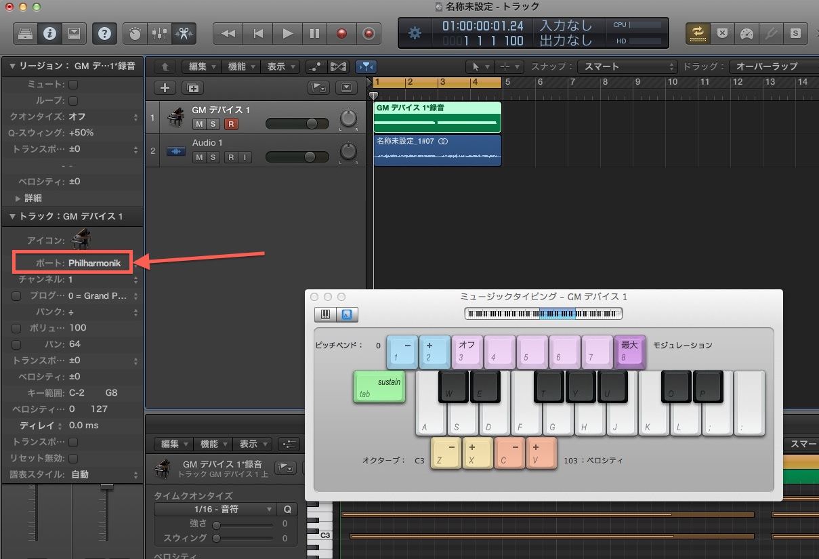This screenshot has width=819, height=559.
Task: Duplicate track button beside plus
Action: click(x=193, y=87)
